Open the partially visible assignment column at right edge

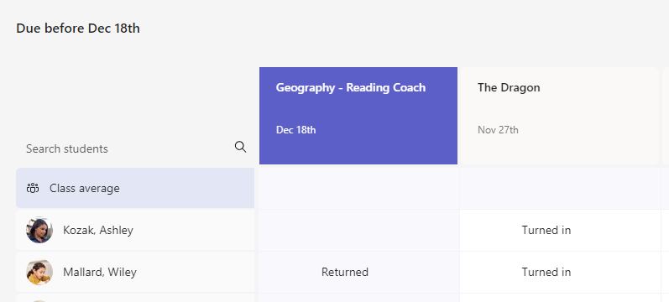pos(666,116)
